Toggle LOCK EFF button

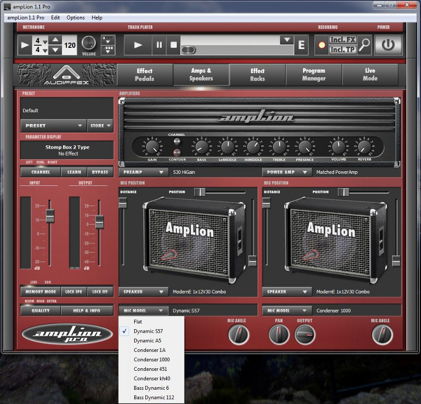coord(100,292)
